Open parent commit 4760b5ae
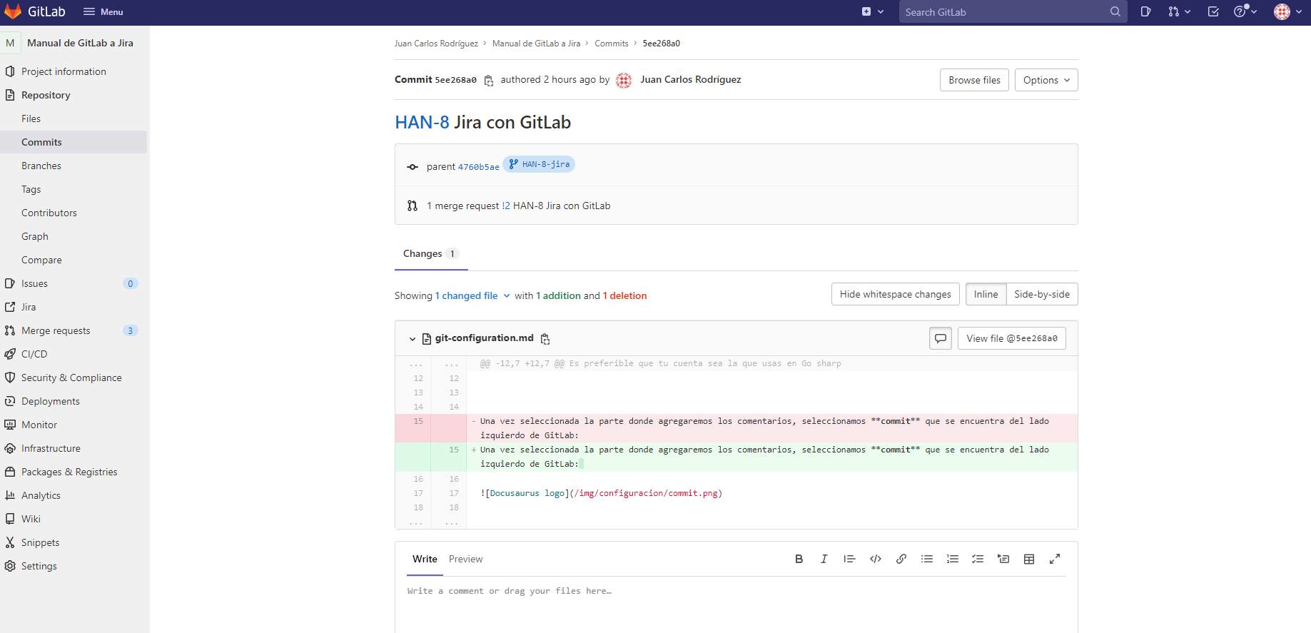Image resolution: width=1311 pixels, height=633 pixels. pyautogui.click(x=478, y=166)
